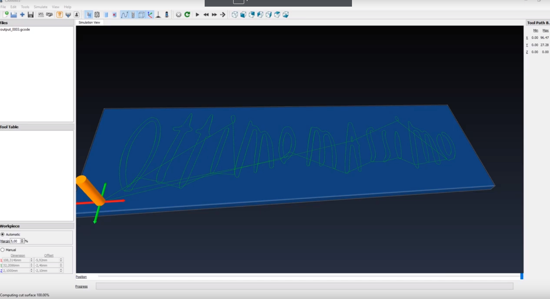
Task: Click the Progress bar
Action: [305, 286]
